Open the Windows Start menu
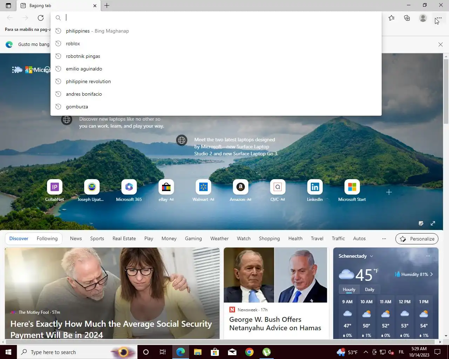The height and width of the screenshot is (359, 449). click(8, 352)
